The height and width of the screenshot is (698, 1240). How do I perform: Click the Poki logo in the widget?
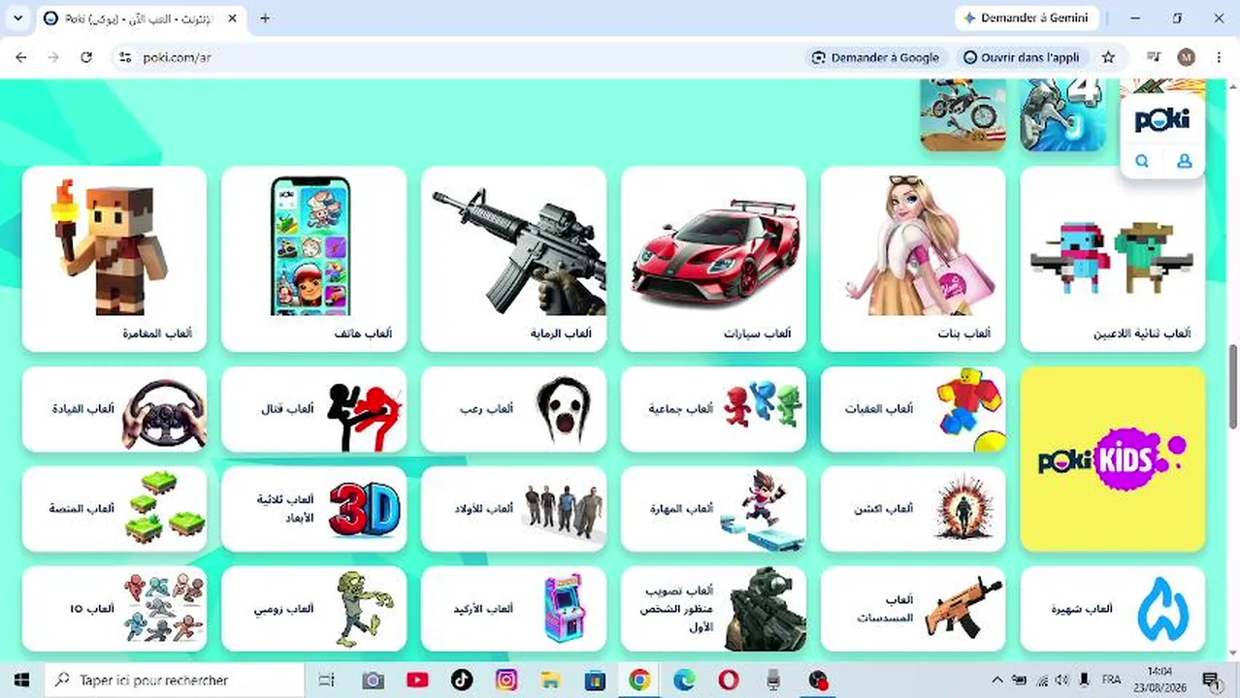1162,120
